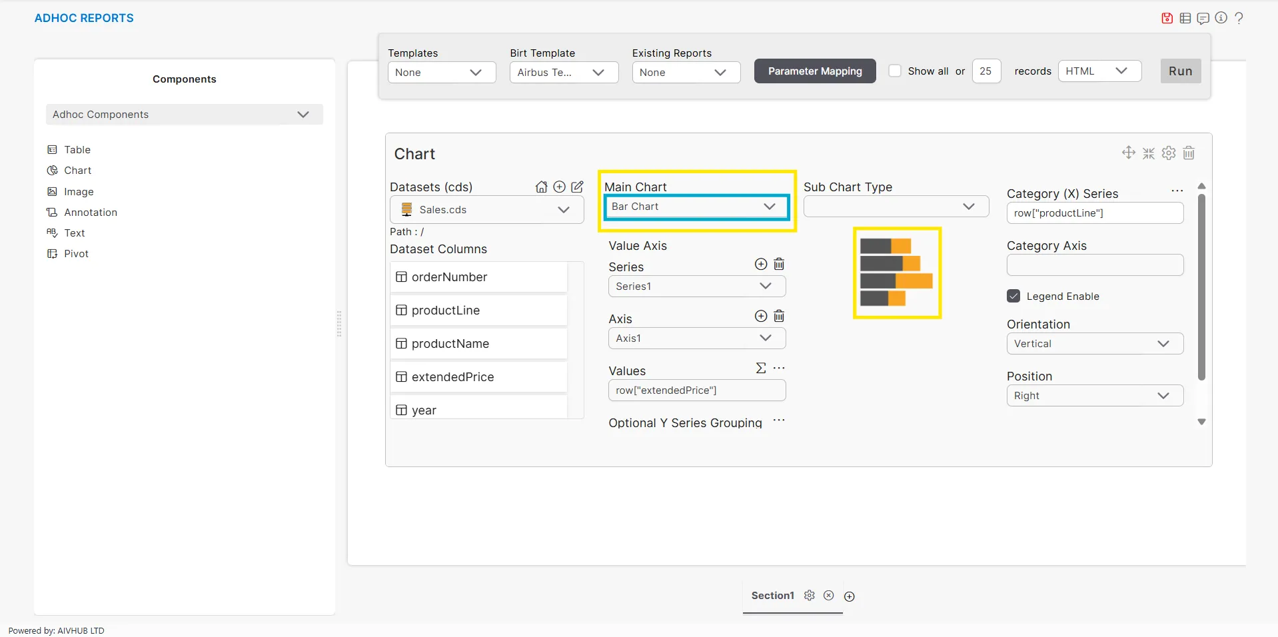The width and height of the screenshot is (1278, 637).
Task: Click the save report icon
Action: 1167,18
